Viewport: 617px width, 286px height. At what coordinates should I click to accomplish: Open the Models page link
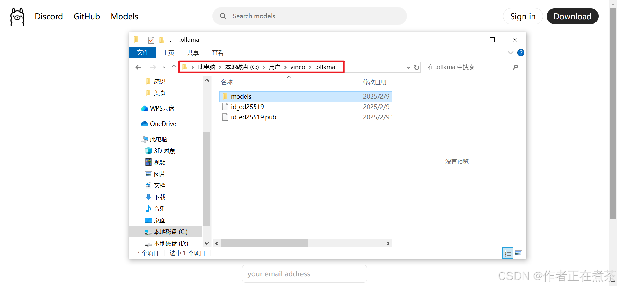click(x=124, y=16)
